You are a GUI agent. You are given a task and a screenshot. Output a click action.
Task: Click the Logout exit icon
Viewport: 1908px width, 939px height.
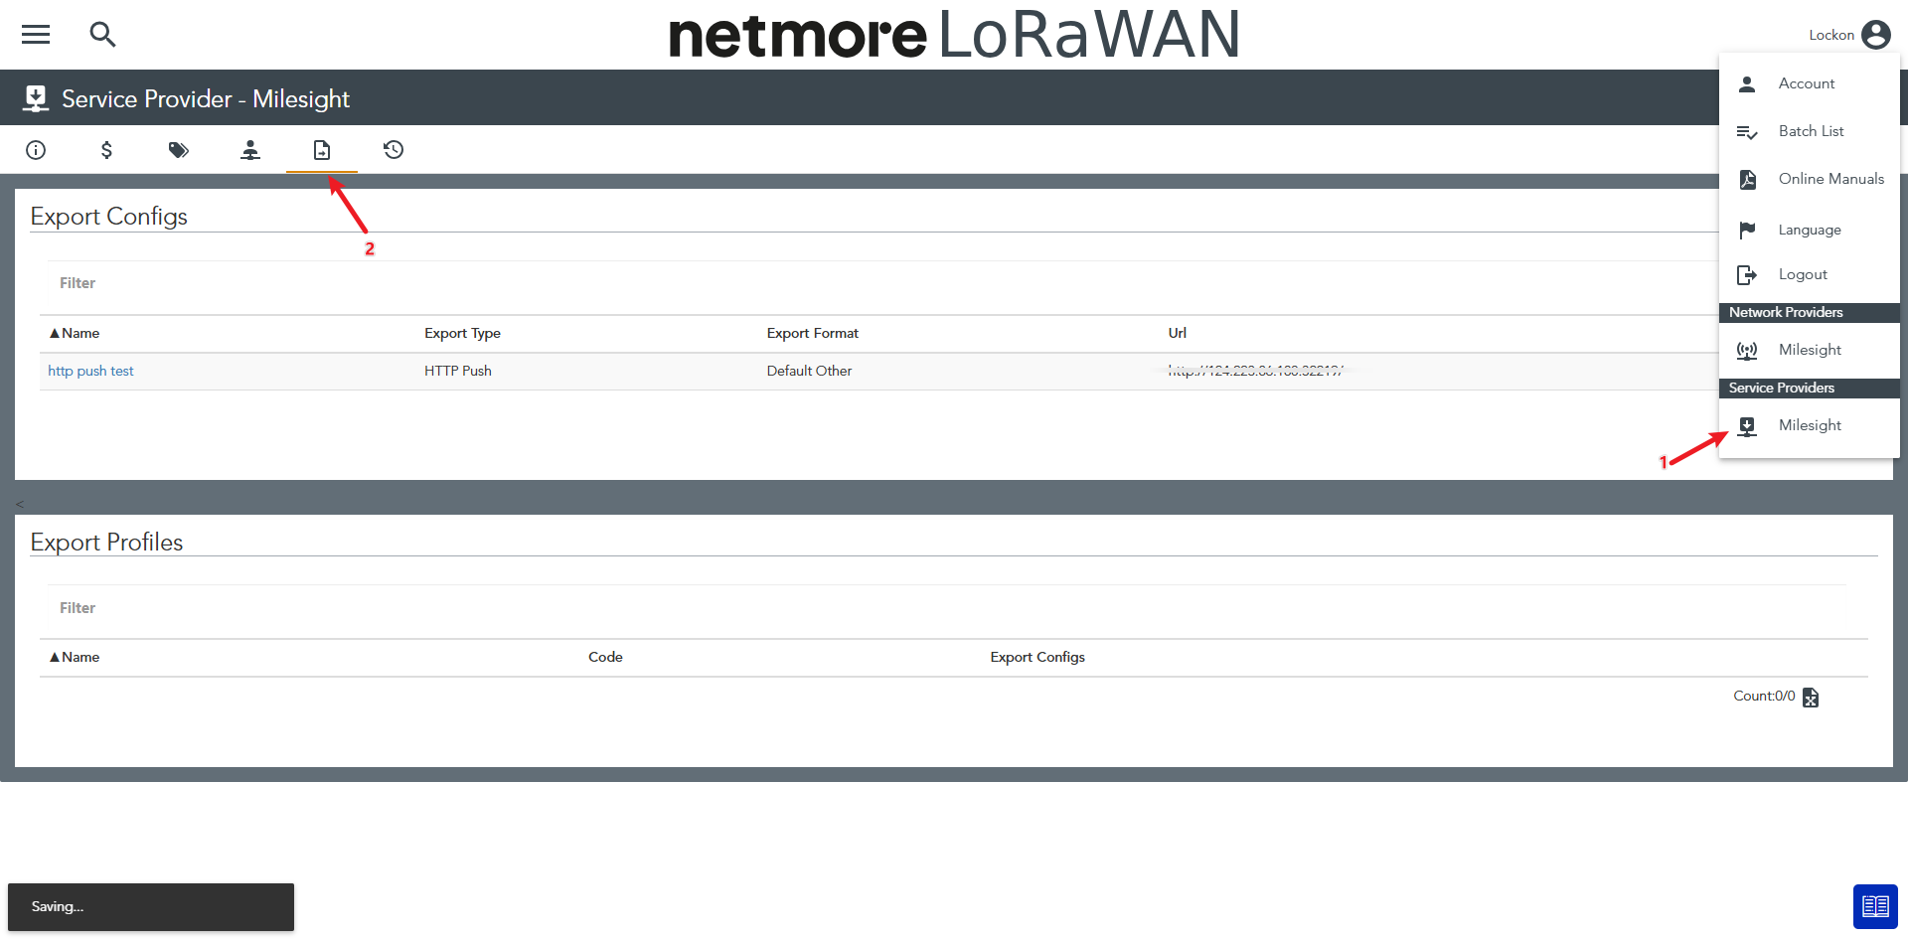click(1747, 275)
